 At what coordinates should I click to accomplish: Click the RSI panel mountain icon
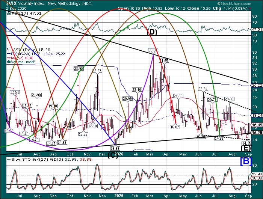click(x=9, y=14)
